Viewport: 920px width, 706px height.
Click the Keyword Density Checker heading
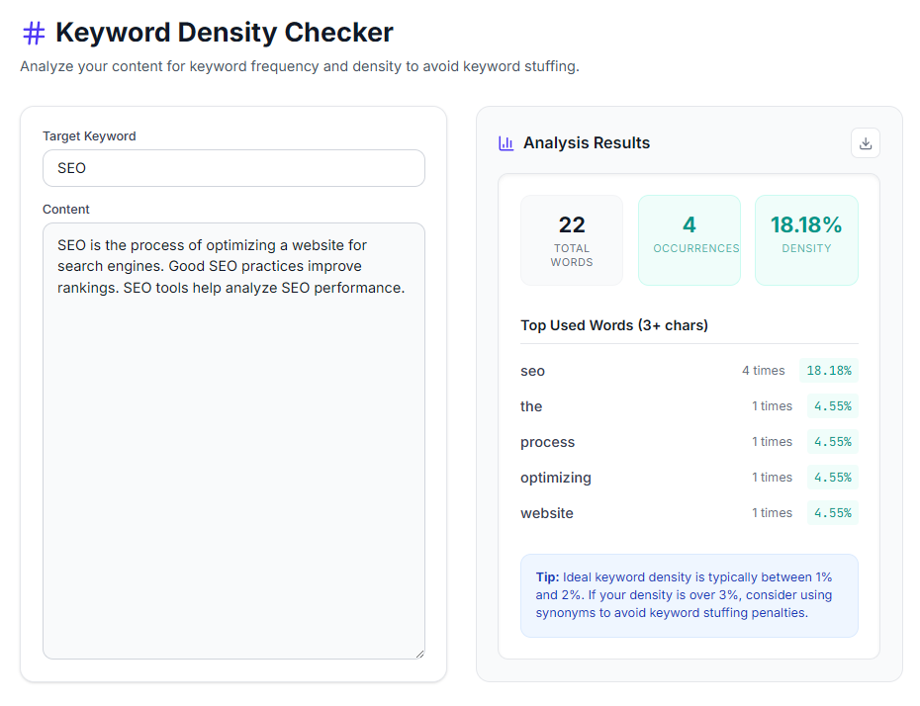225,33
